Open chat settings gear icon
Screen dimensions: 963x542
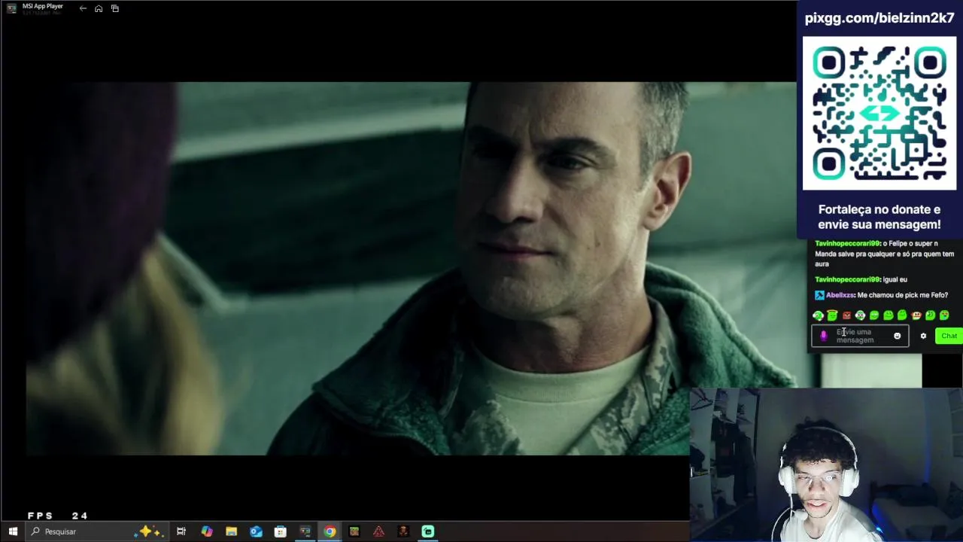tap(923, 336)
